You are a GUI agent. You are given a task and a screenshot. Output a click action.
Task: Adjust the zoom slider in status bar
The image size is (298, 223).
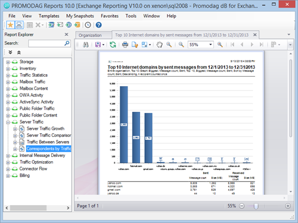coord(256,206)
